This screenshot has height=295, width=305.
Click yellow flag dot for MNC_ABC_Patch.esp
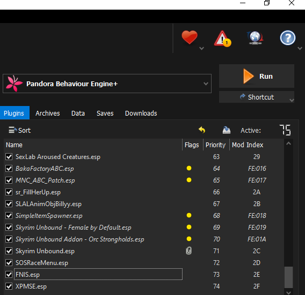[189, 180]
